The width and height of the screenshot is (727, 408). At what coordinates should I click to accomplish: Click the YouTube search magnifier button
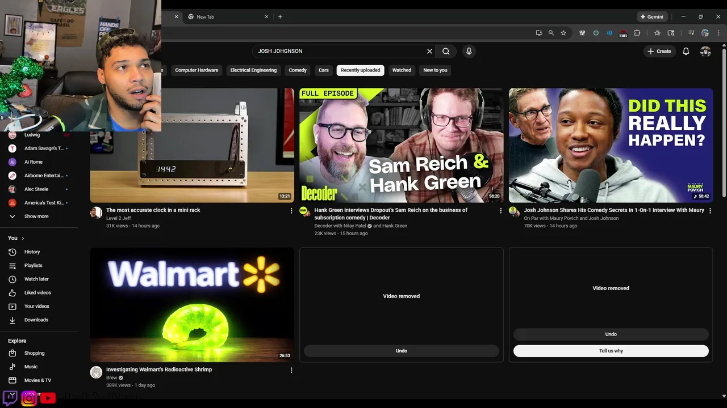[446, 51]
